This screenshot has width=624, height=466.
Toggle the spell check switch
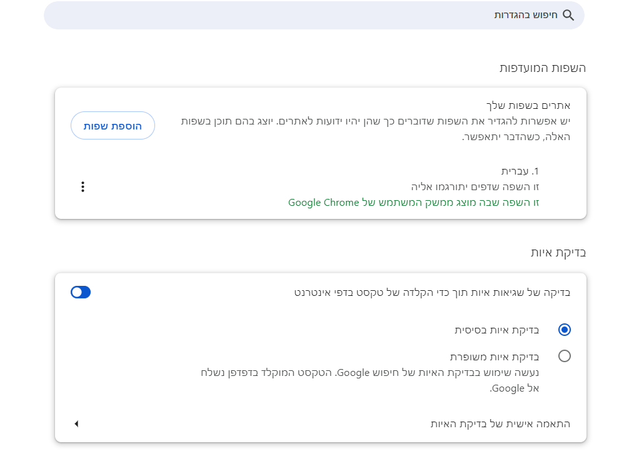(81, 292)
